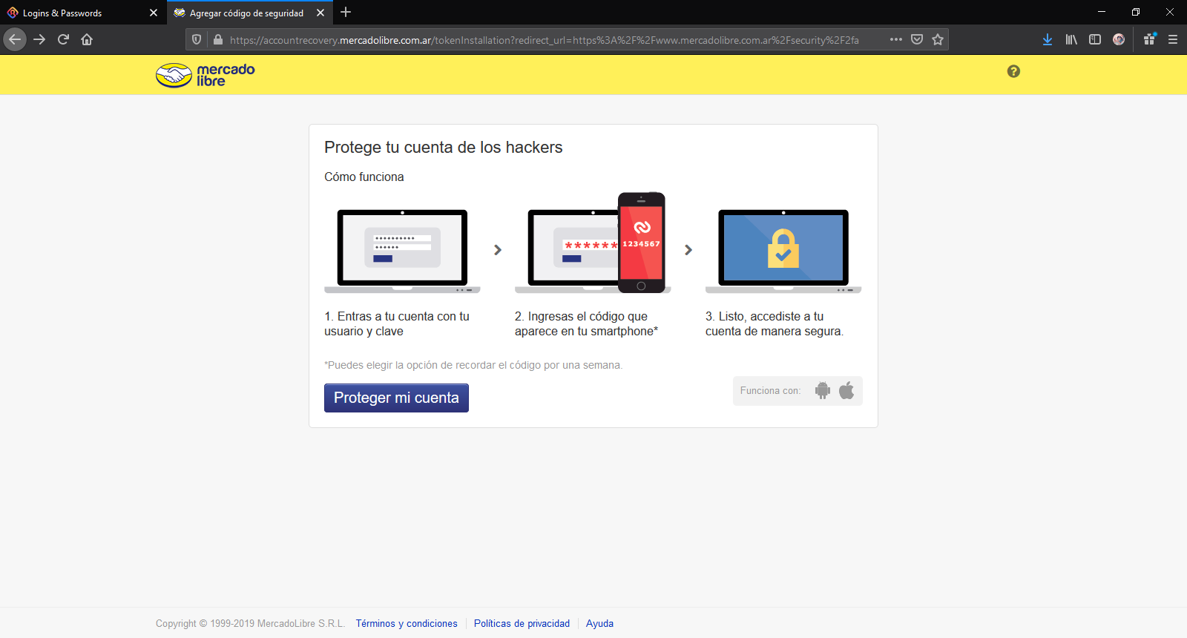The width and height of the screenshot is (1187, 638).
Task: Go to the Firefox home page icon
Action: [87, 39]
